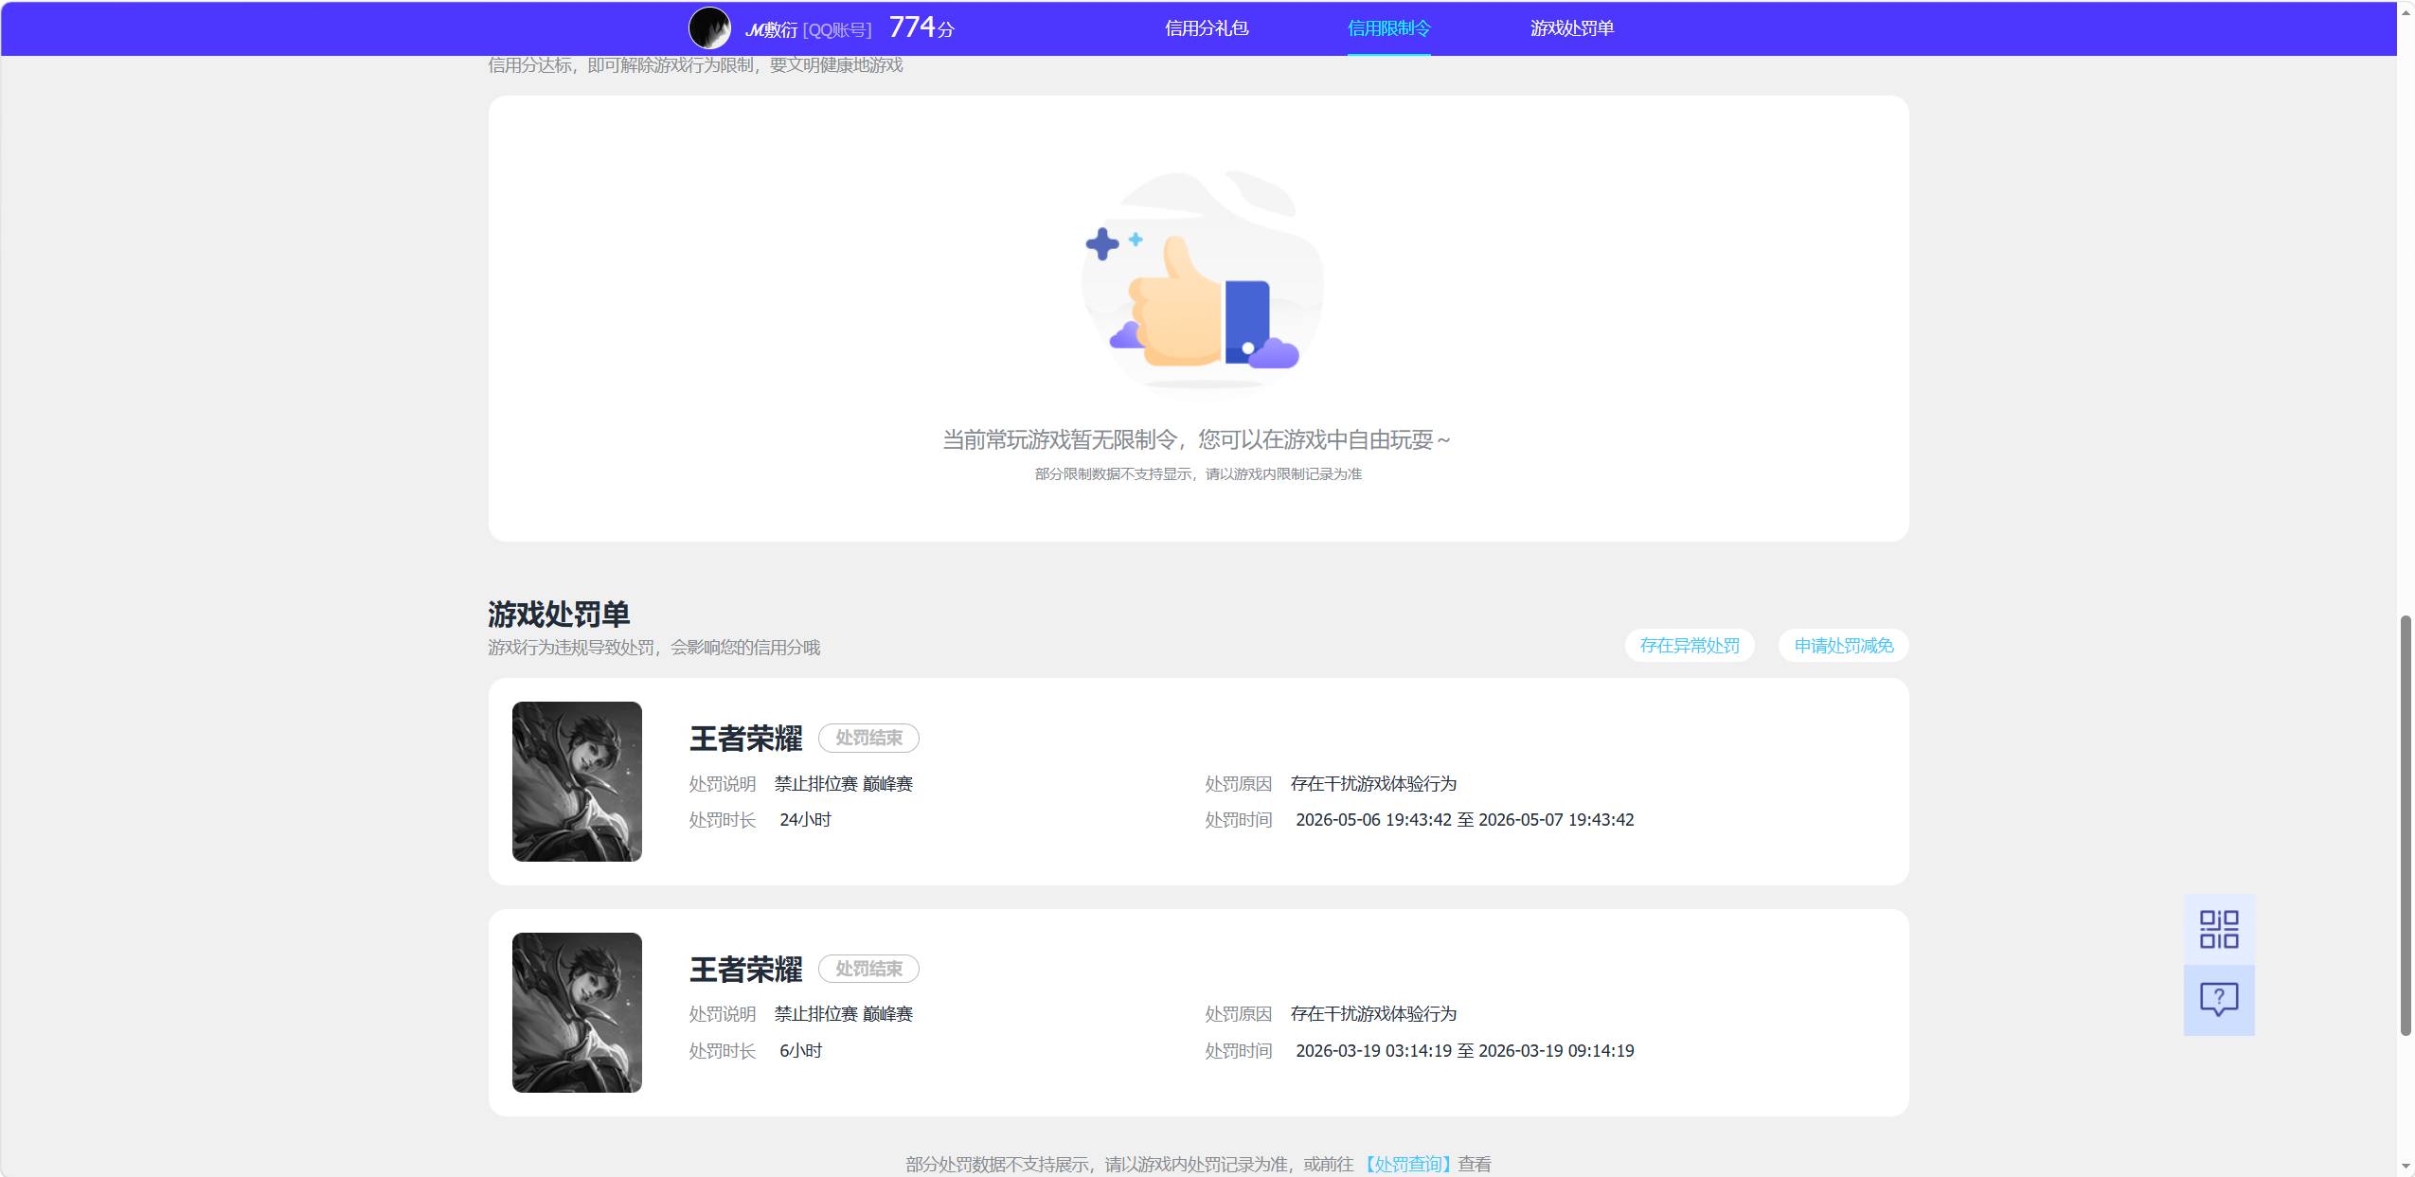Click penalty time 2026-03-19 03:14:19 range
The height and width of the screenshot is (1177, 2415).
(x=1464, y=1051)
